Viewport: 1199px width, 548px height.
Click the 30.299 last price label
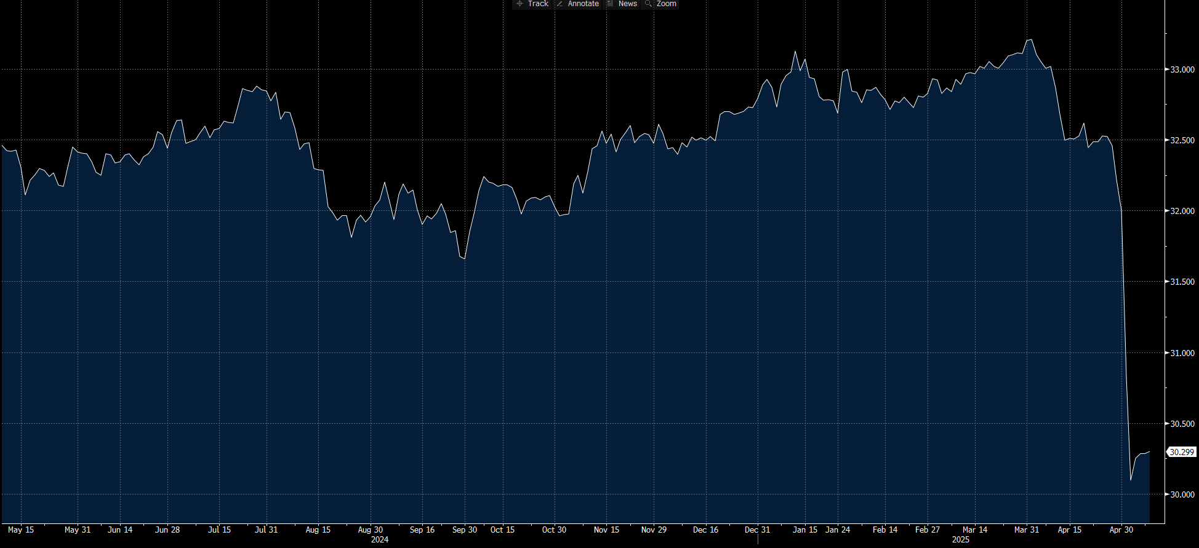[x=1182, y=452]
